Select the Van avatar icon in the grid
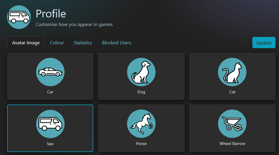 point(50,124)
